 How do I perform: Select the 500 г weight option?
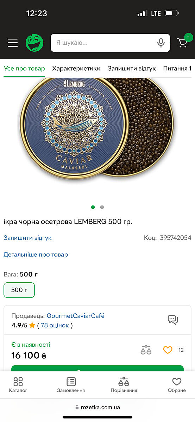click(19, 290)
